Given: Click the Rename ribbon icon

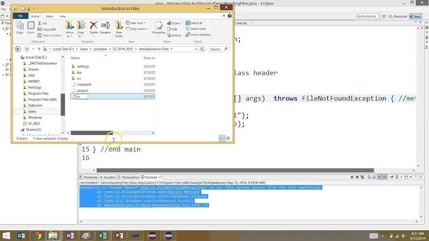Looking at the screenshot, I should 105,28.
